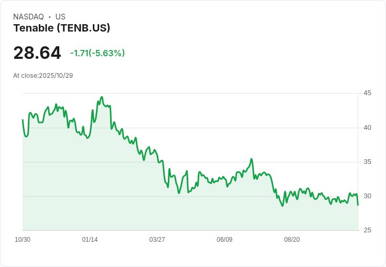
Task: Click the last data point of the chart line
Action: tap(358, 205)
